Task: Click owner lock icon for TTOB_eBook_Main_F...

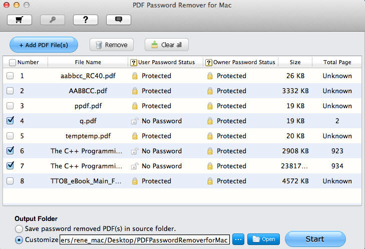Action: point(210,181)
